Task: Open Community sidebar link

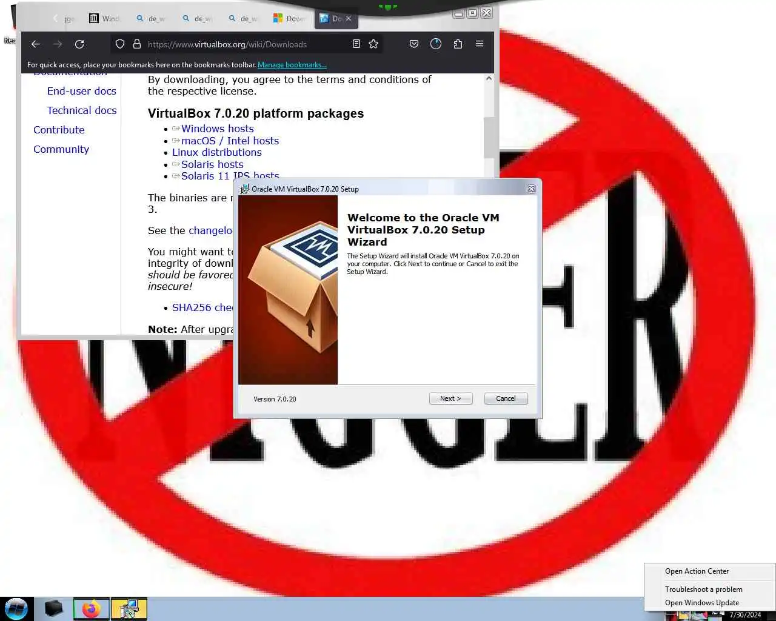Action: [61, 149]
